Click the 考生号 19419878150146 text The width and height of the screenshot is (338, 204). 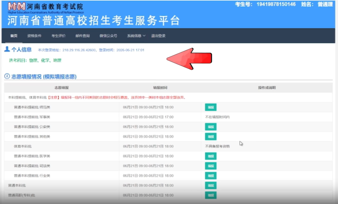[265, 4]
